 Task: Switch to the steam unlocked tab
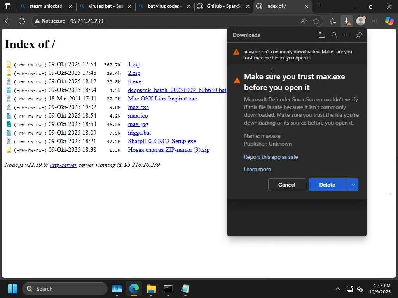click(46, 6)
